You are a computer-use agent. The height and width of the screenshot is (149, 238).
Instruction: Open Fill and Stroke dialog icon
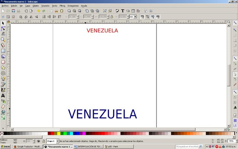coord(118,11)
